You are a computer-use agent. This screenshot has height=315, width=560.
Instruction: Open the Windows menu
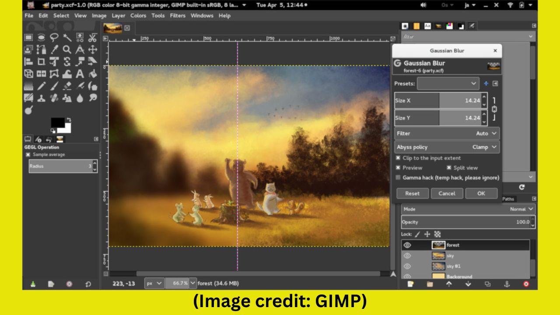[202, 15]
